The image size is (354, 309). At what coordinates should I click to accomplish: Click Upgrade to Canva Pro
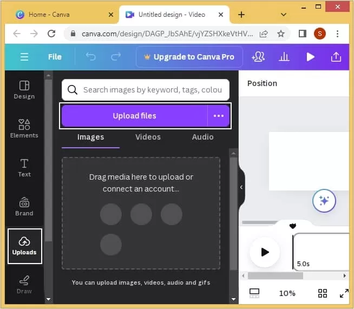[x=189, y=57]
